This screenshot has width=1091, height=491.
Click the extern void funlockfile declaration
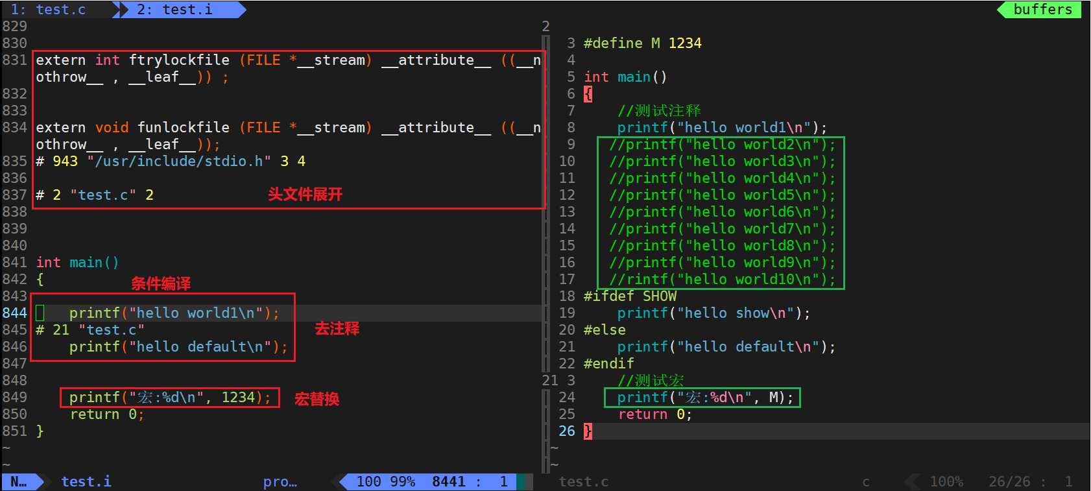pos(288,136)
